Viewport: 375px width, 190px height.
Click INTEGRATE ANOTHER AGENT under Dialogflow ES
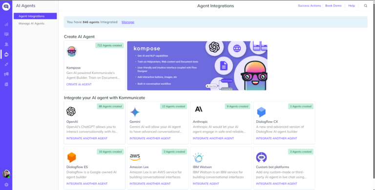[x=87, y=184]
